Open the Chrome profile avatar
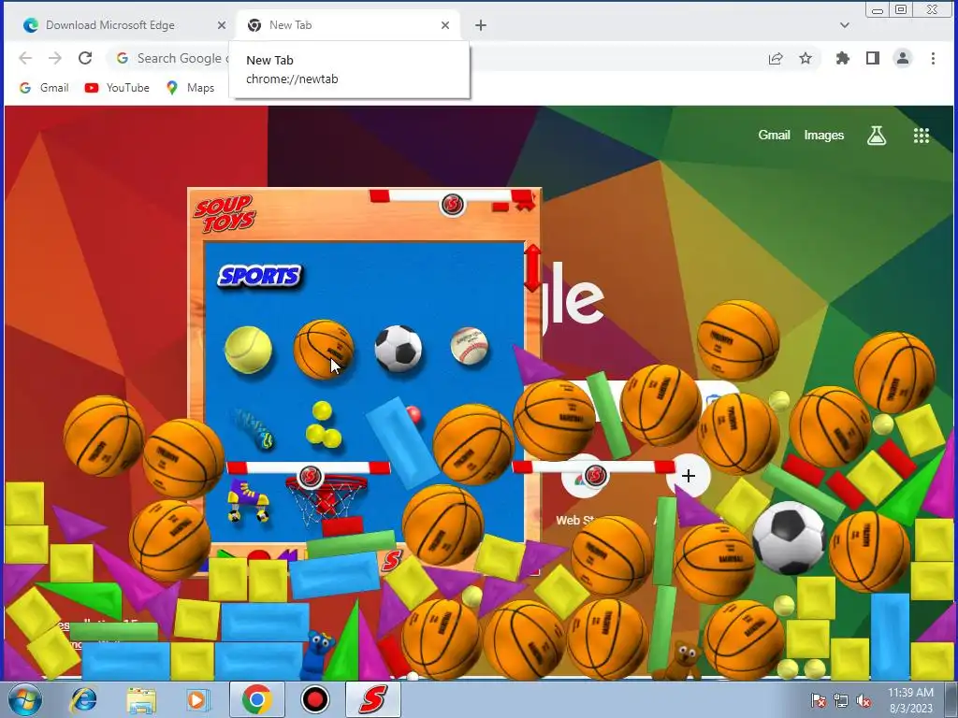Screen dimensions: 958x718 [x=903, y=58]
